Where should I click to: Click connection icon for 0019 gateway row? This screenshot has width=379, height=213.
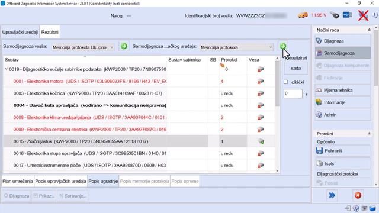[261, 69]
